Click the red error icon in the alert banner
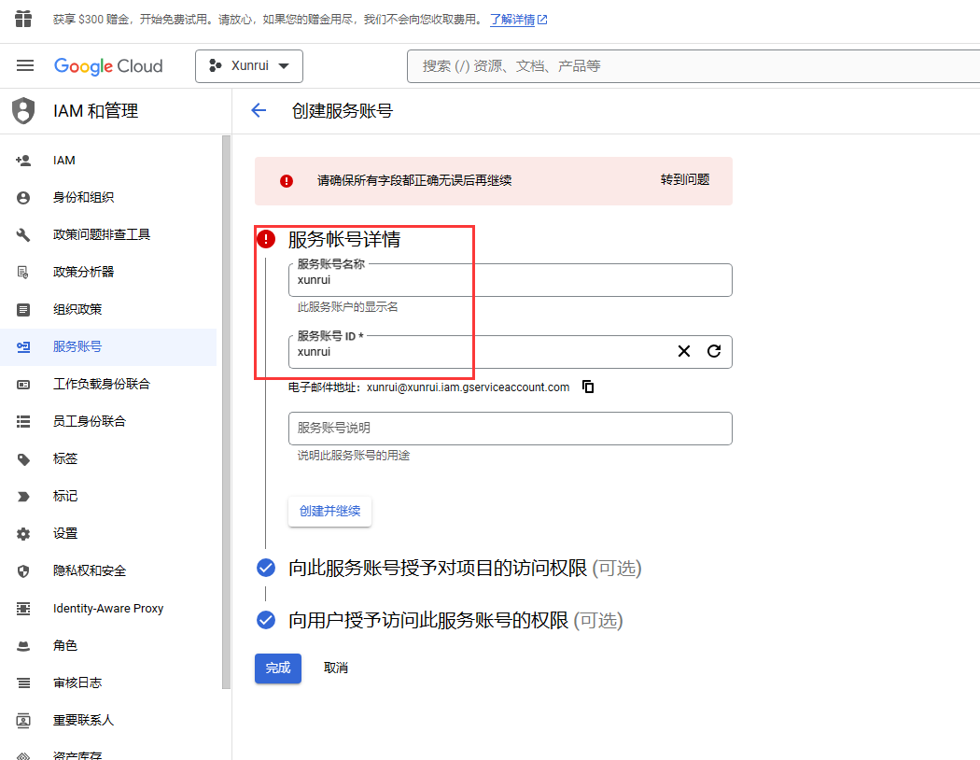 tap(287, 181)
